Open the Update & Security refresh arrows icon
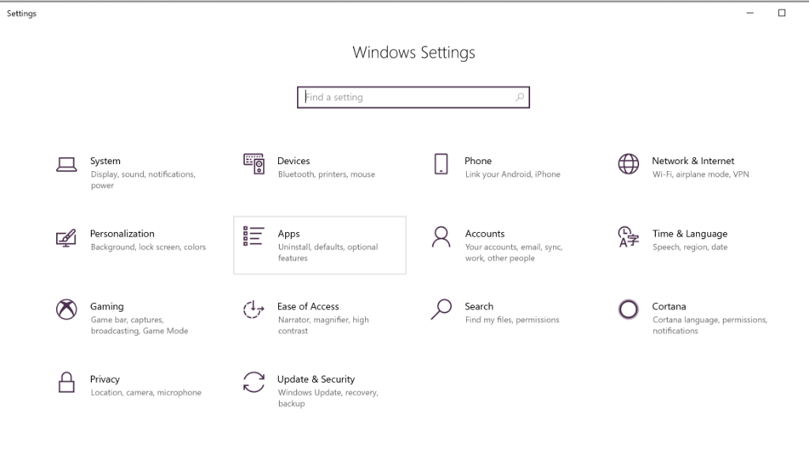The image size is (809, 449). point(254,382)
